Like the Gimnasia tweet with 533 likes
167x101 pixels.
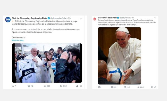pos(45,86)
